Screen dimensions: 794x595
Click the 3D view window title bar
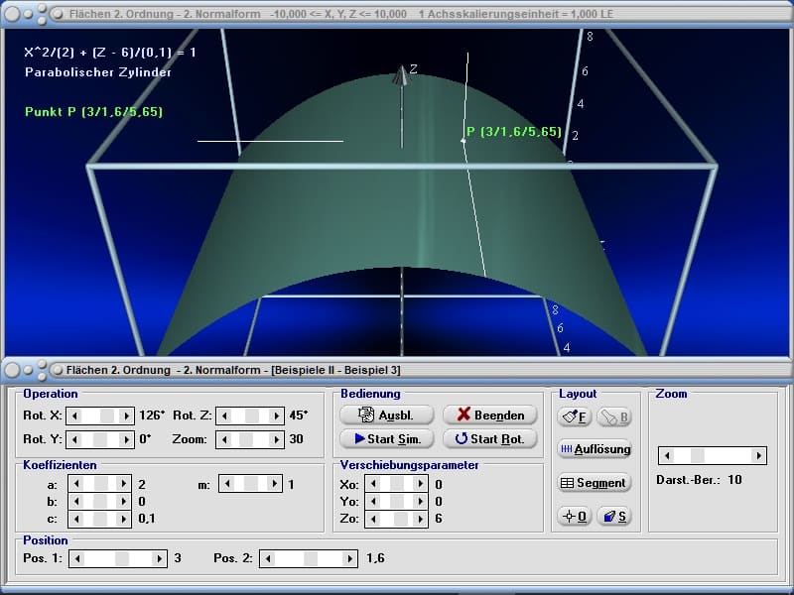[x=397, y=14]
